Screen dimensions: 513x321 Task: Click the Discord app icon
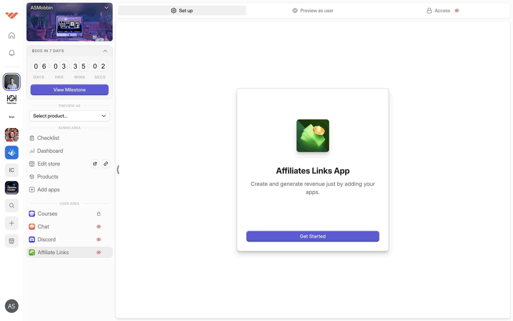coord(32,239)
